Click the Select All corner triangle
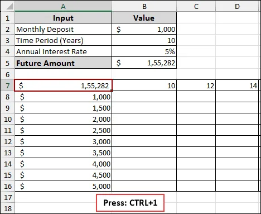The image size is (261, 214). (x=9, y=7)
